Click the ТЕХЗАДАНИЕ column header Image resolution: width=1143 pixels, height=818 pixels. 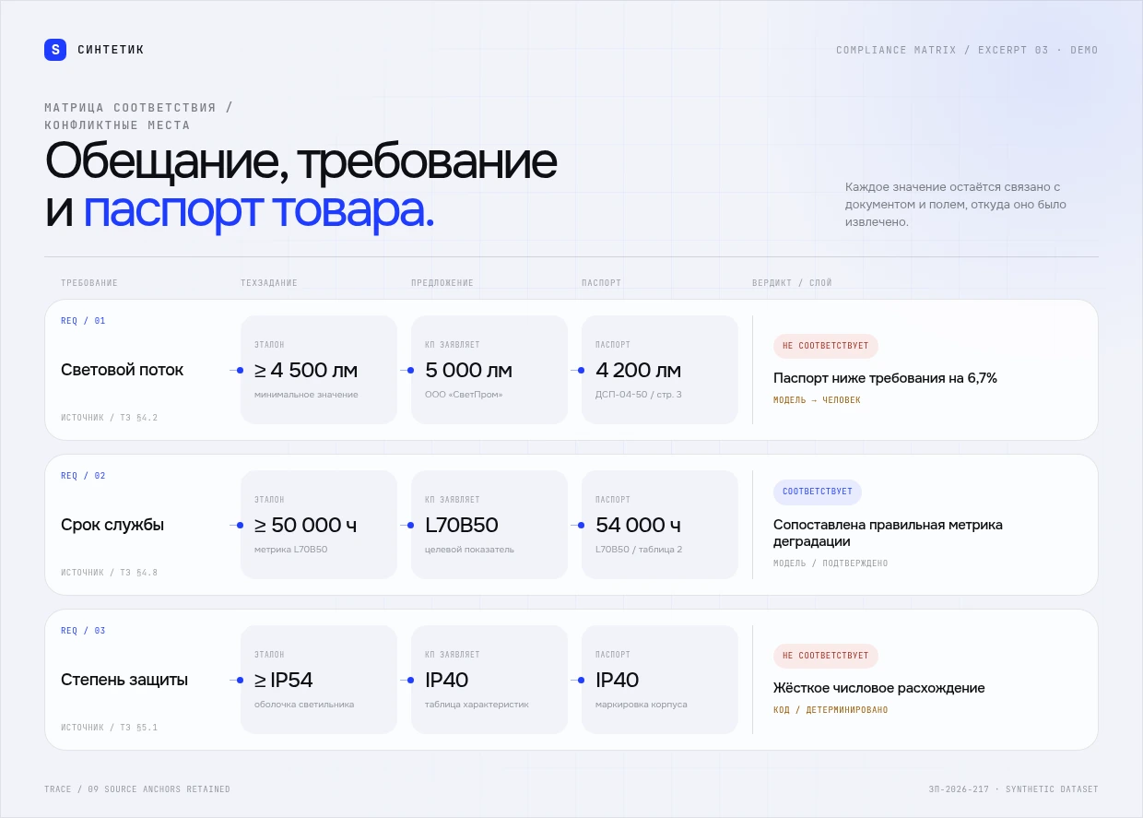click(269, 283)
